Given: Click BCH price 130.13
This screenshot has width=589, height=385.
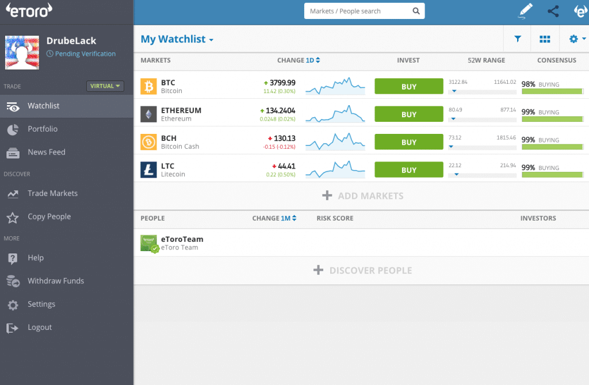Looking at the screenshot, I should point(285,138).
